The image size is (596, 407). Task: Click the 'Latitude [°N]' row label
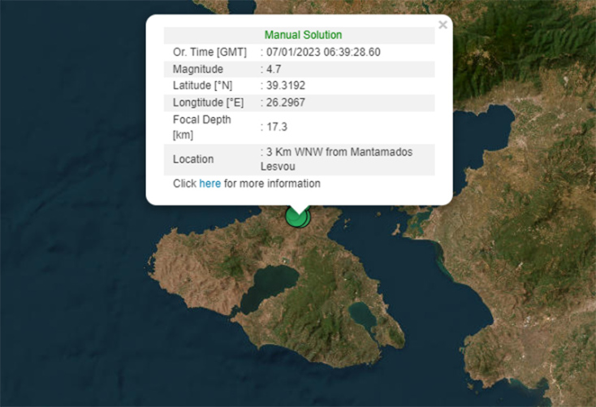pyautogui.click(x=205, y=85)
